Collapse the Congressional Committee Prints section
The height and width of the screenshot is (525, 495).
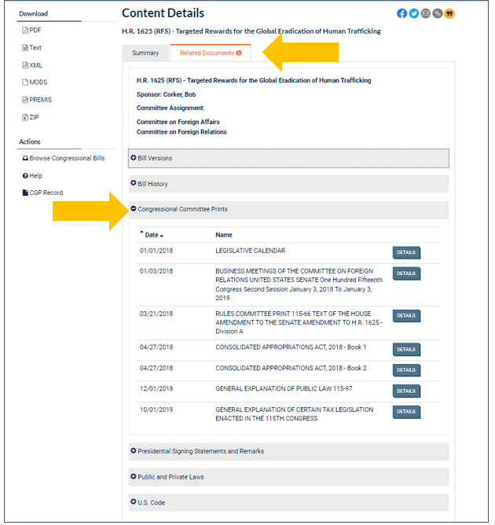tap(182, 210)
